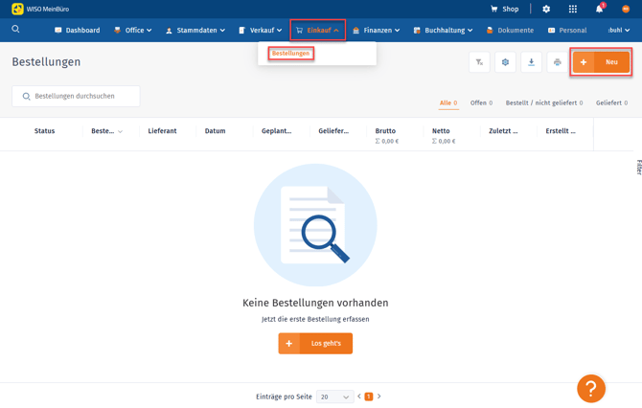Click the Neu button
The width and height of the screenshot is (642, 408).
601,62
